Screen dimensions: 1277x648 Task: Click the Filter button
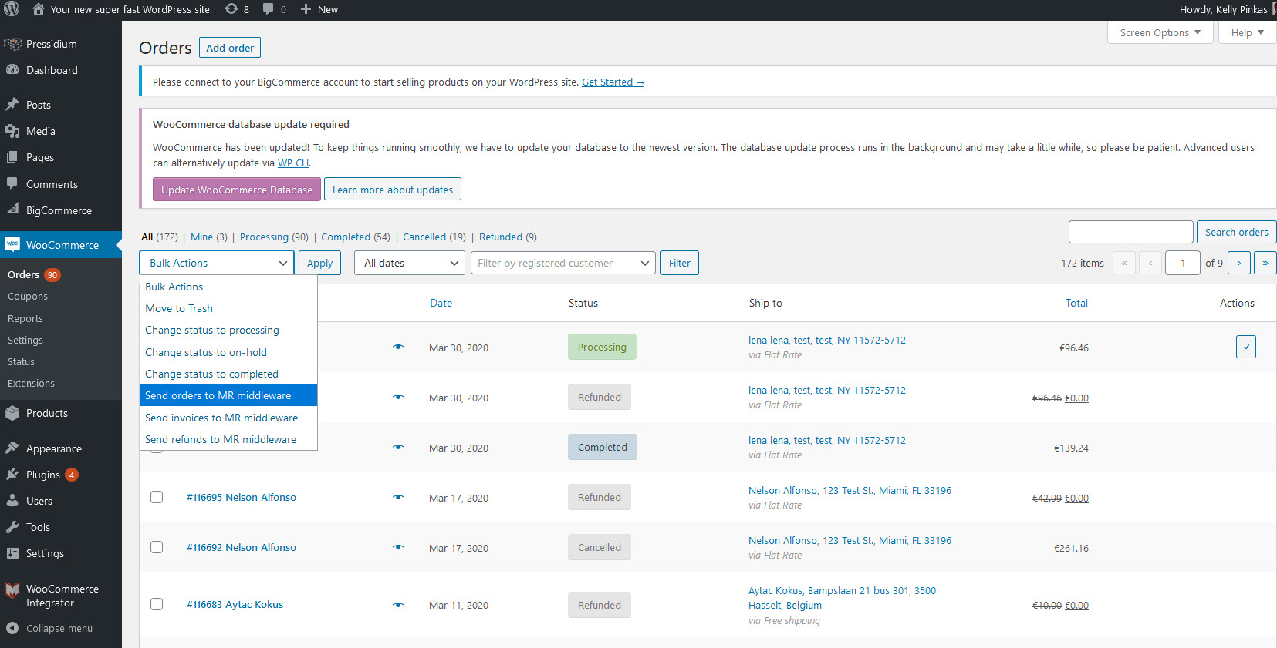[680, 263]
